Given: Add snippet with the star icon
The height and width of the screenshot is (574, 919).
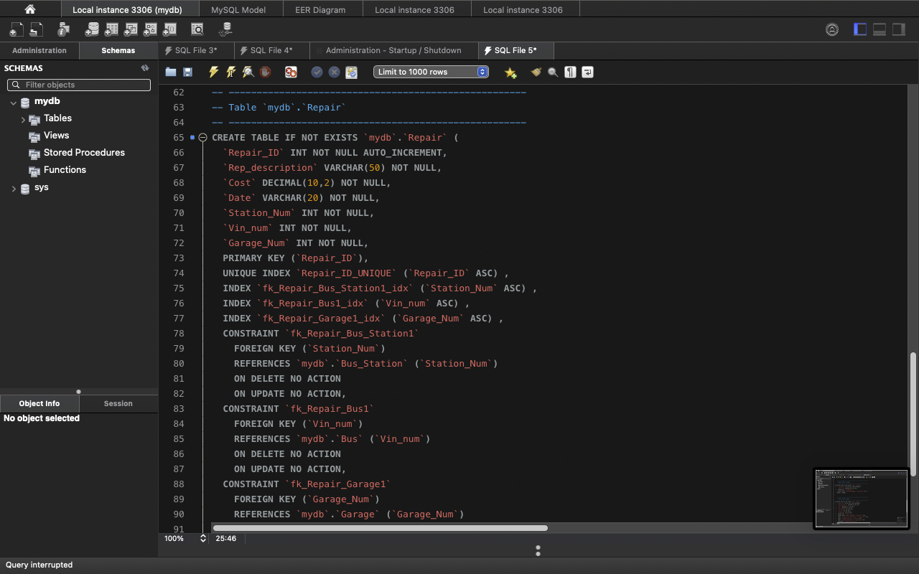Looking at the screenshot, I should [x=510, y=72].
